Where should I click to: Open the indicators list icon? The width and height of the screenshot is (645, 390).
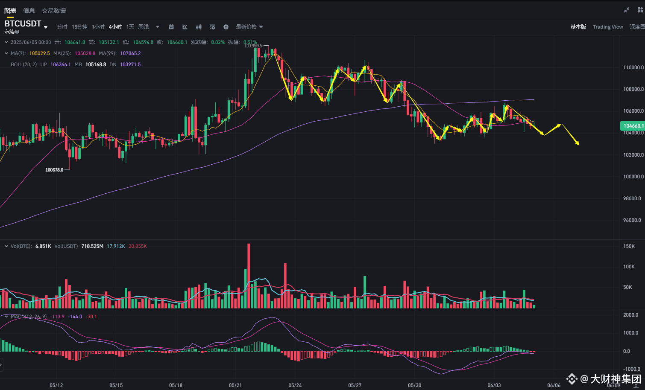(212, 27)
